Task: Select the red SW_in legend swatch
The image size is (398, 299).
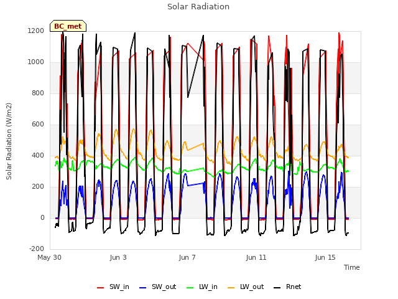Action: (x=101, y=288)
